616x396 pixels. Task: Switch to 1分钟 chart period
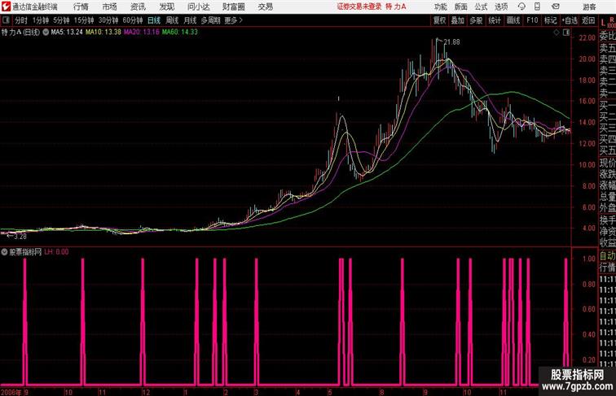coord(41,20)
